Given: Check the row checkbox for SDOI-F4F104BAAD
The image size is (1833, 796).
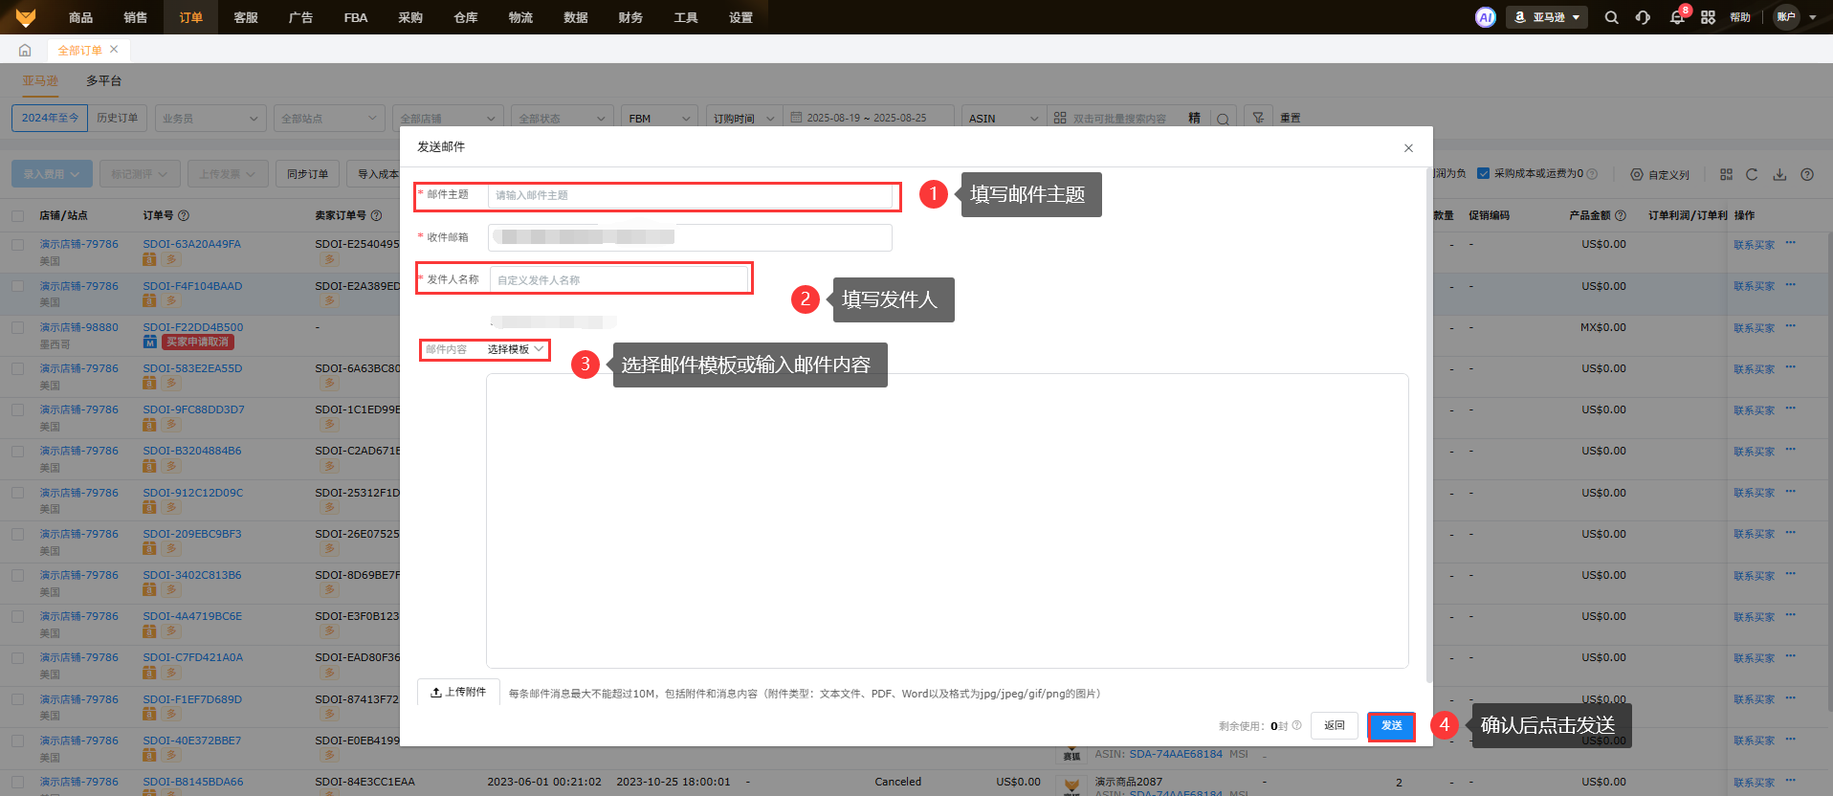Looking at the screenshot, I should 18,286.
